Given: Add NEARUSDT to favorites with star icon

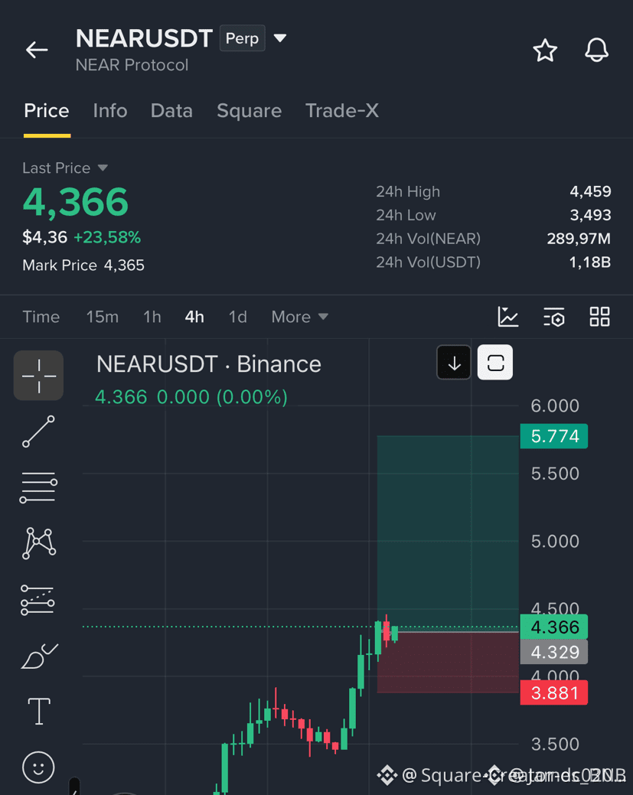Looking at the screenshot, I should pos(545,51).
